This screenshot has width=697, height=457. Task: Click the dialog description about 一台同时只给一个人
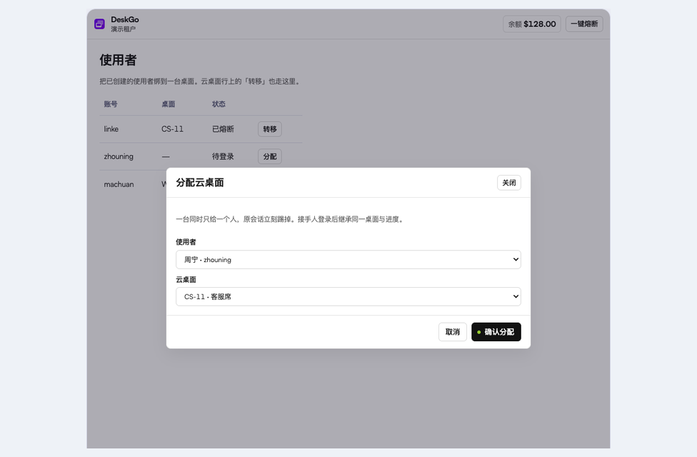pyautogui.click(x=291, y=219)
